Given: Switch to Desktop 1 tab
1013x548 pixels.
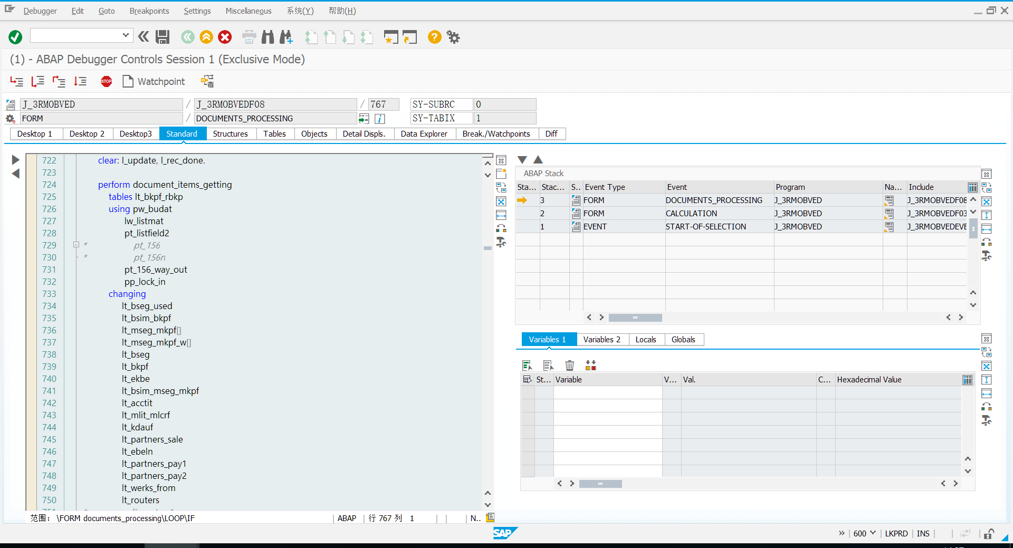Looking at the screenshot, I should [35, 134].
